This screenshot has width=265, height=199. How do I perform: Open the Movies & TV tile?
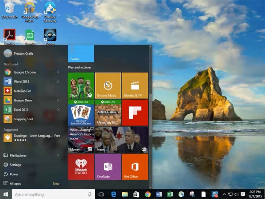[135, 86]
